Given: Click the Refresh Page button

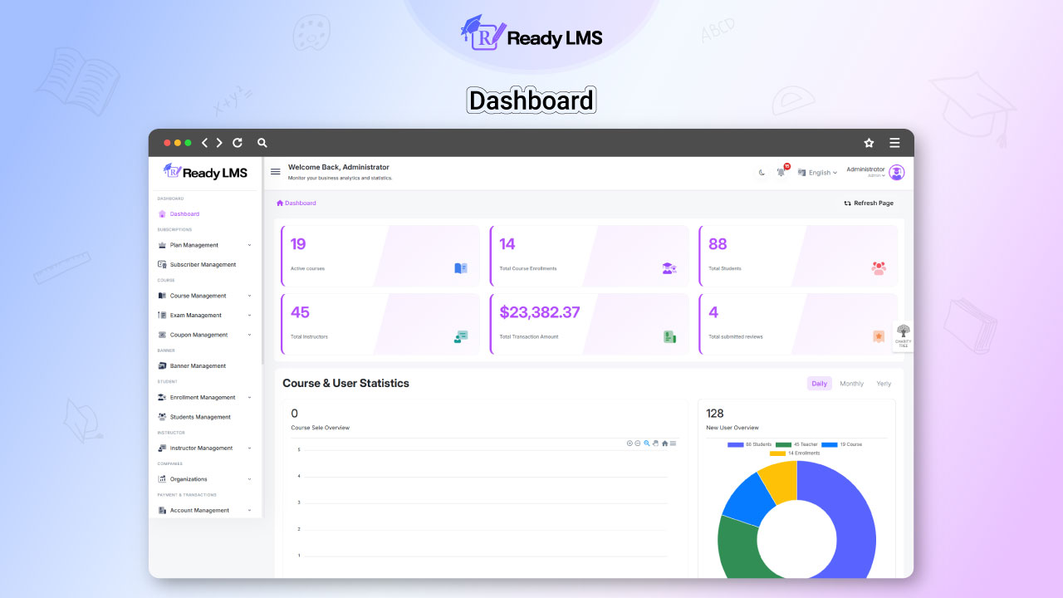Looking at the screenshot, I should point(869,203).
